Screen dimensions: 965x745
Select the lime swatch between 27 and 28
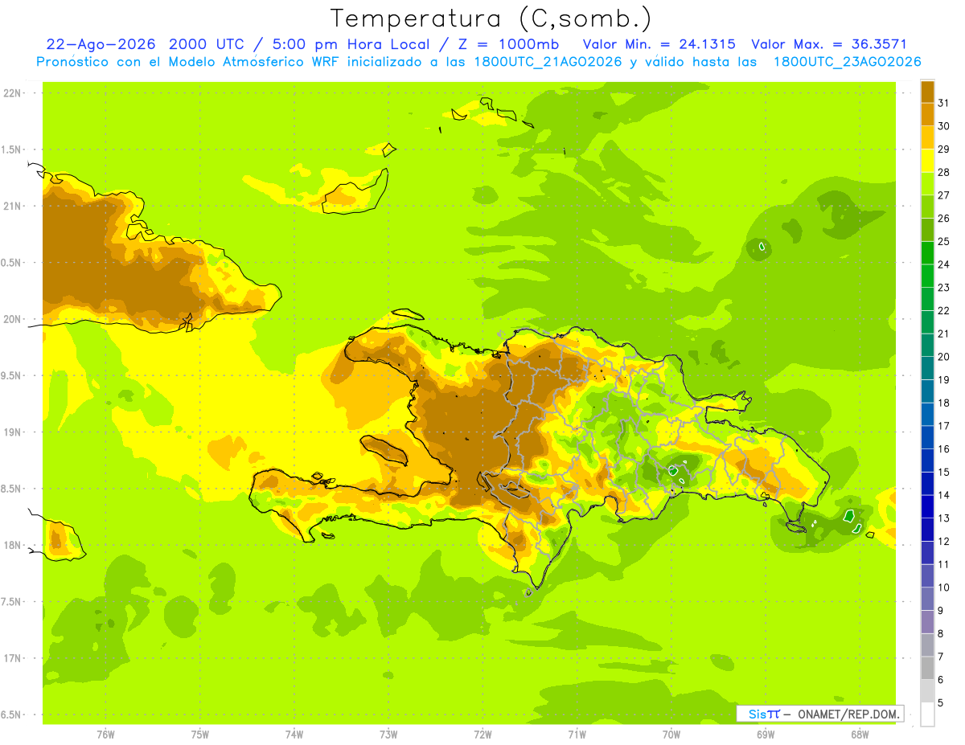[927, 183]
